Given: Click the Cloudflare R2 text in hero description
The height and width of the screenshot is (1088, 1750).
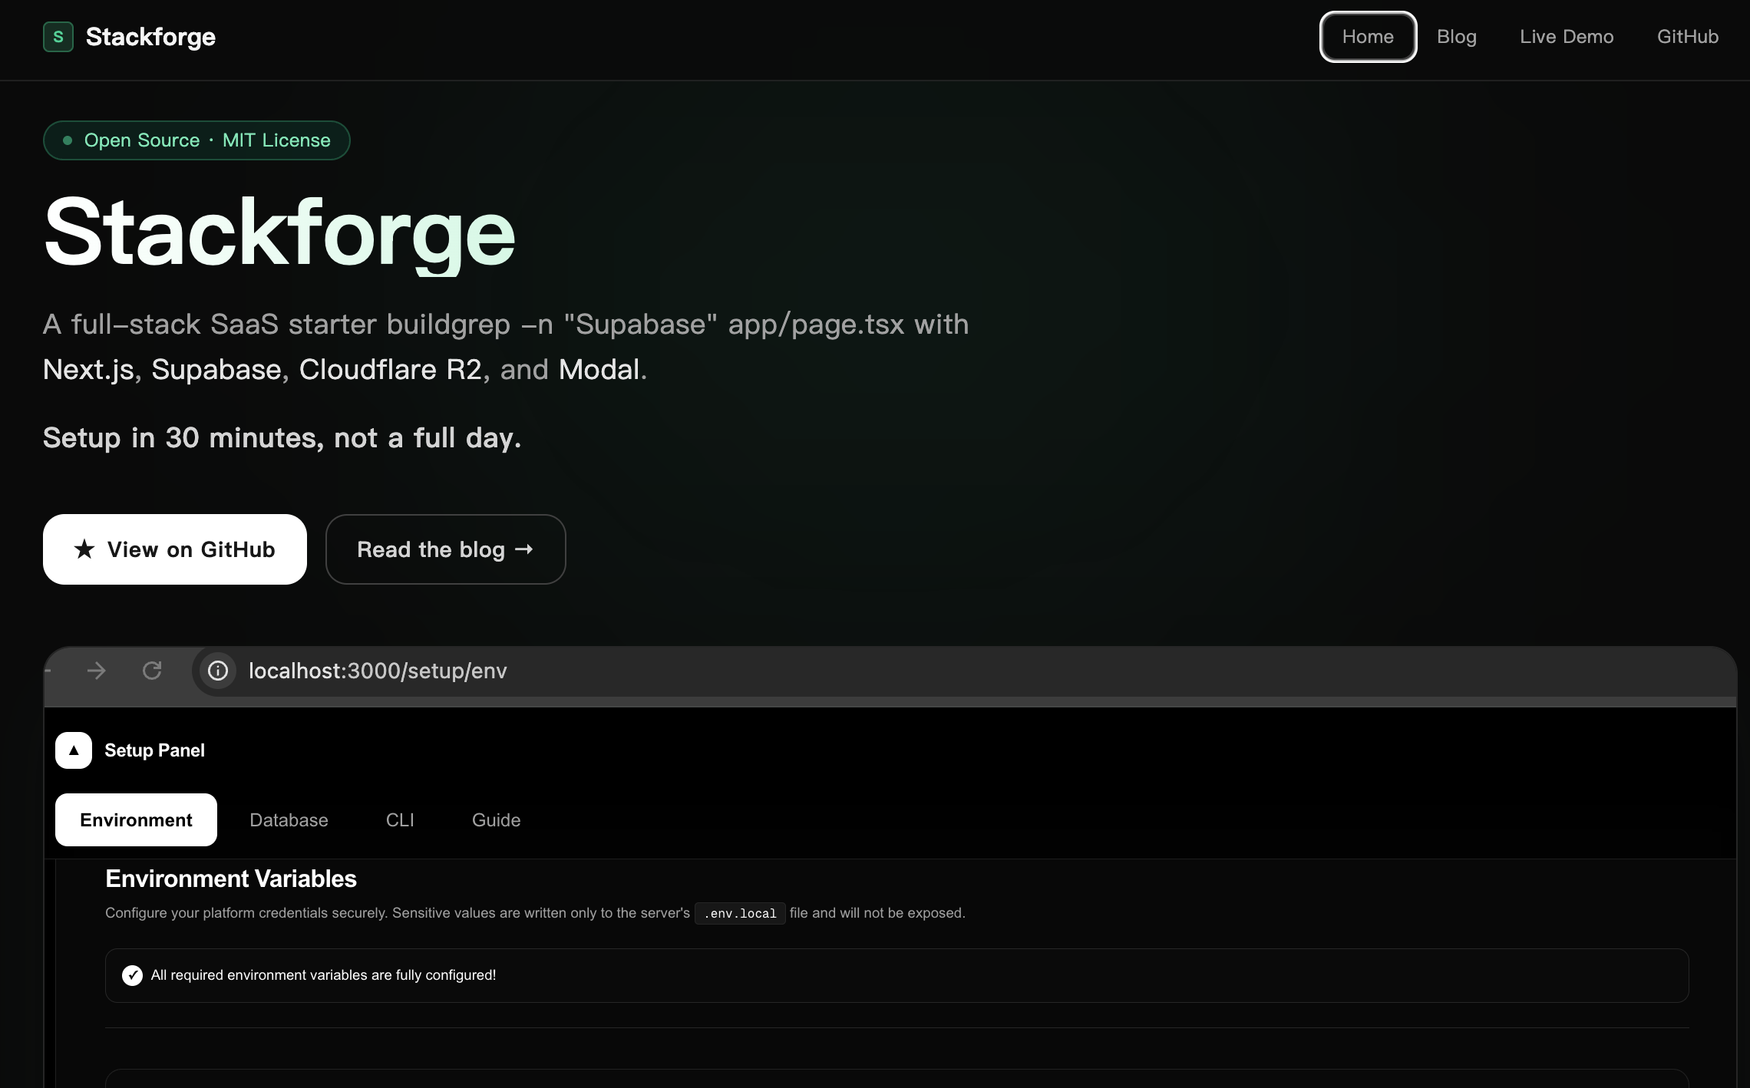Looking at the screenshot, I should click(390, 370).
